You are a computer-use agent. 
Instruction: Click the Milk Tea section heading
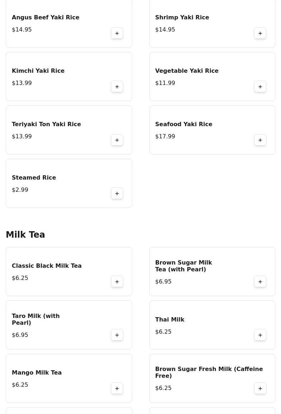tap(25, 234)
